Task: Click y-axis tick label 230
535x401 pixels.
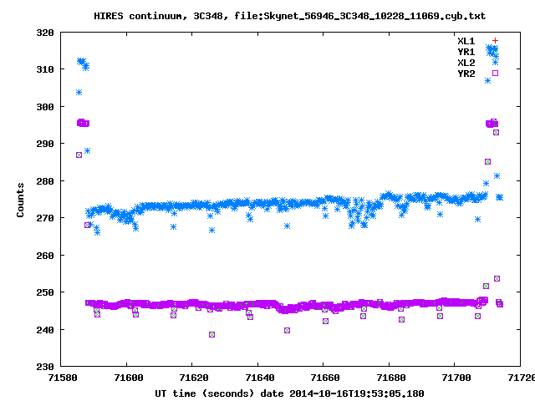Action: click(45, 367)
